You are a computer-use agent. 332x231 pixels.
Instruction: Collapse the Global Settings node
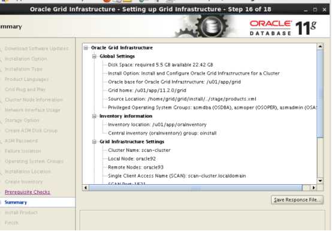pyautogui.click(x=95, y=56)
